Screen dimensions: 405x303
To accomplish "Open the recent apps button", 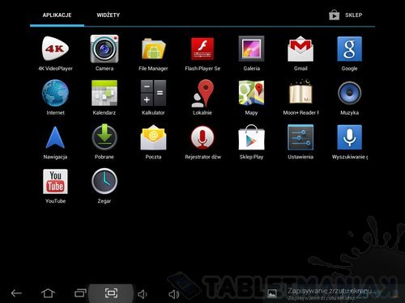I will 80,293.
